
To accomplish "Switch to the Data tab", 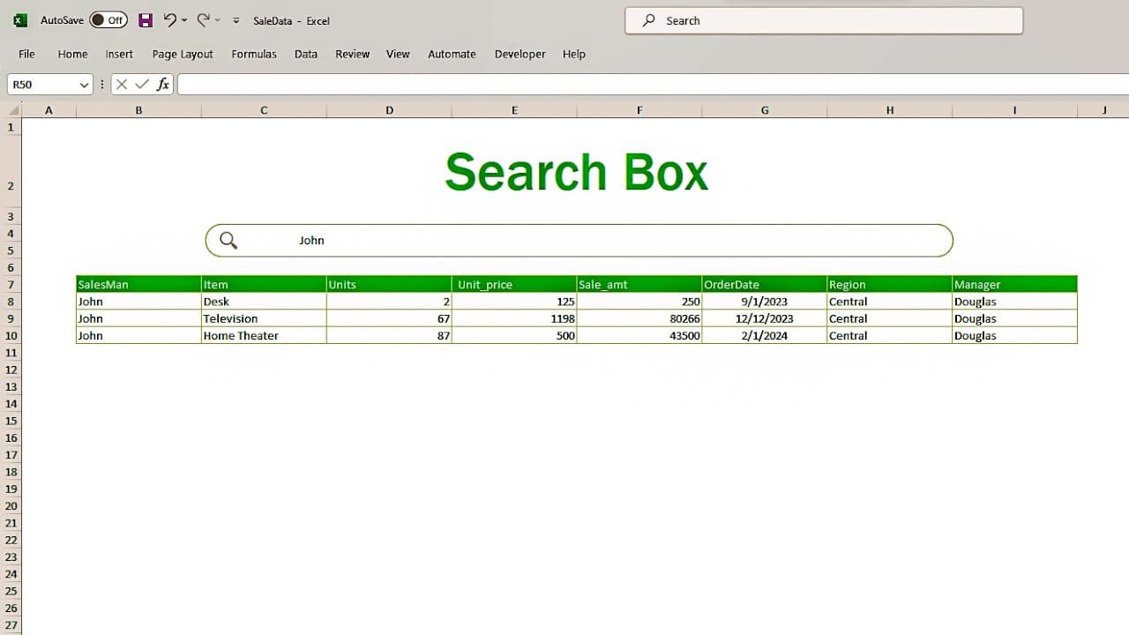I will click(306, 54).
